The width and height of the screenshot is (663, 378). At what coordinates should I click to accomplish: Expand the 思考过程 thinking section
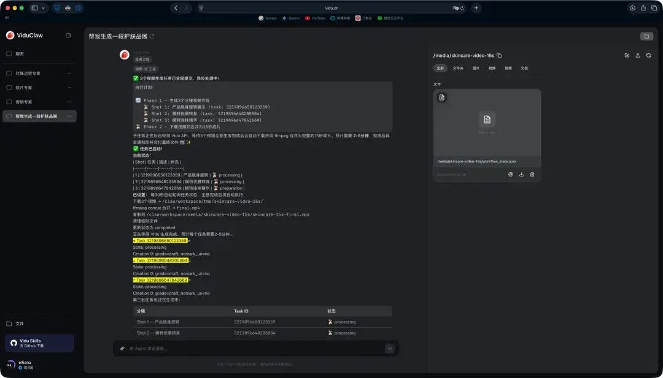[x=142, y=60]
